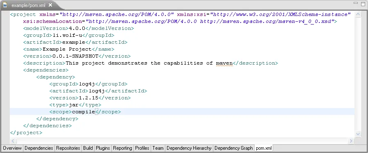The image size is (368, 153).
Task: Open the Dependency Graph tab
Action: 233,148
